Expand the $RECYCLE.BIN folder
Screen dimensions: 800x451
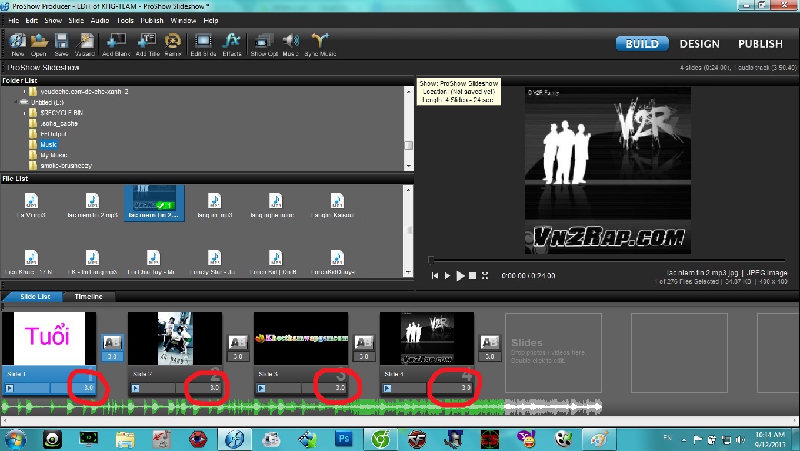click(x=25, y=113)
